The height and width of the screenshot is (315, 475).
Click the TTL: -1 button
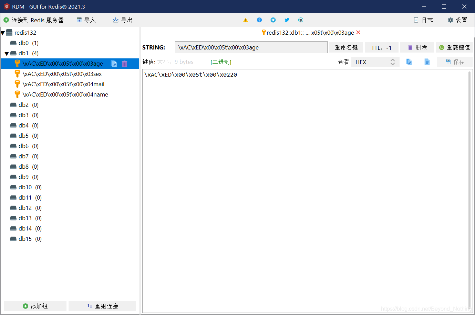[382, 47]
